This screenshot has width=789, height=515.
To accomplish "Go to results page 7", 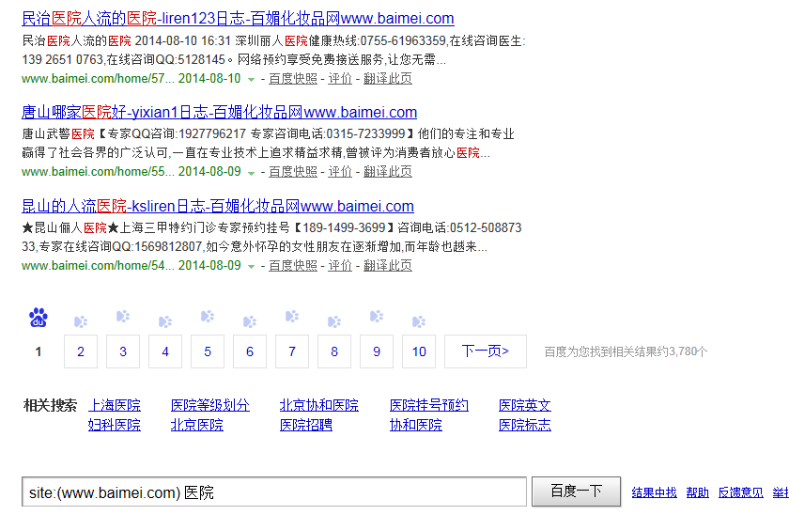I will 292,351.
